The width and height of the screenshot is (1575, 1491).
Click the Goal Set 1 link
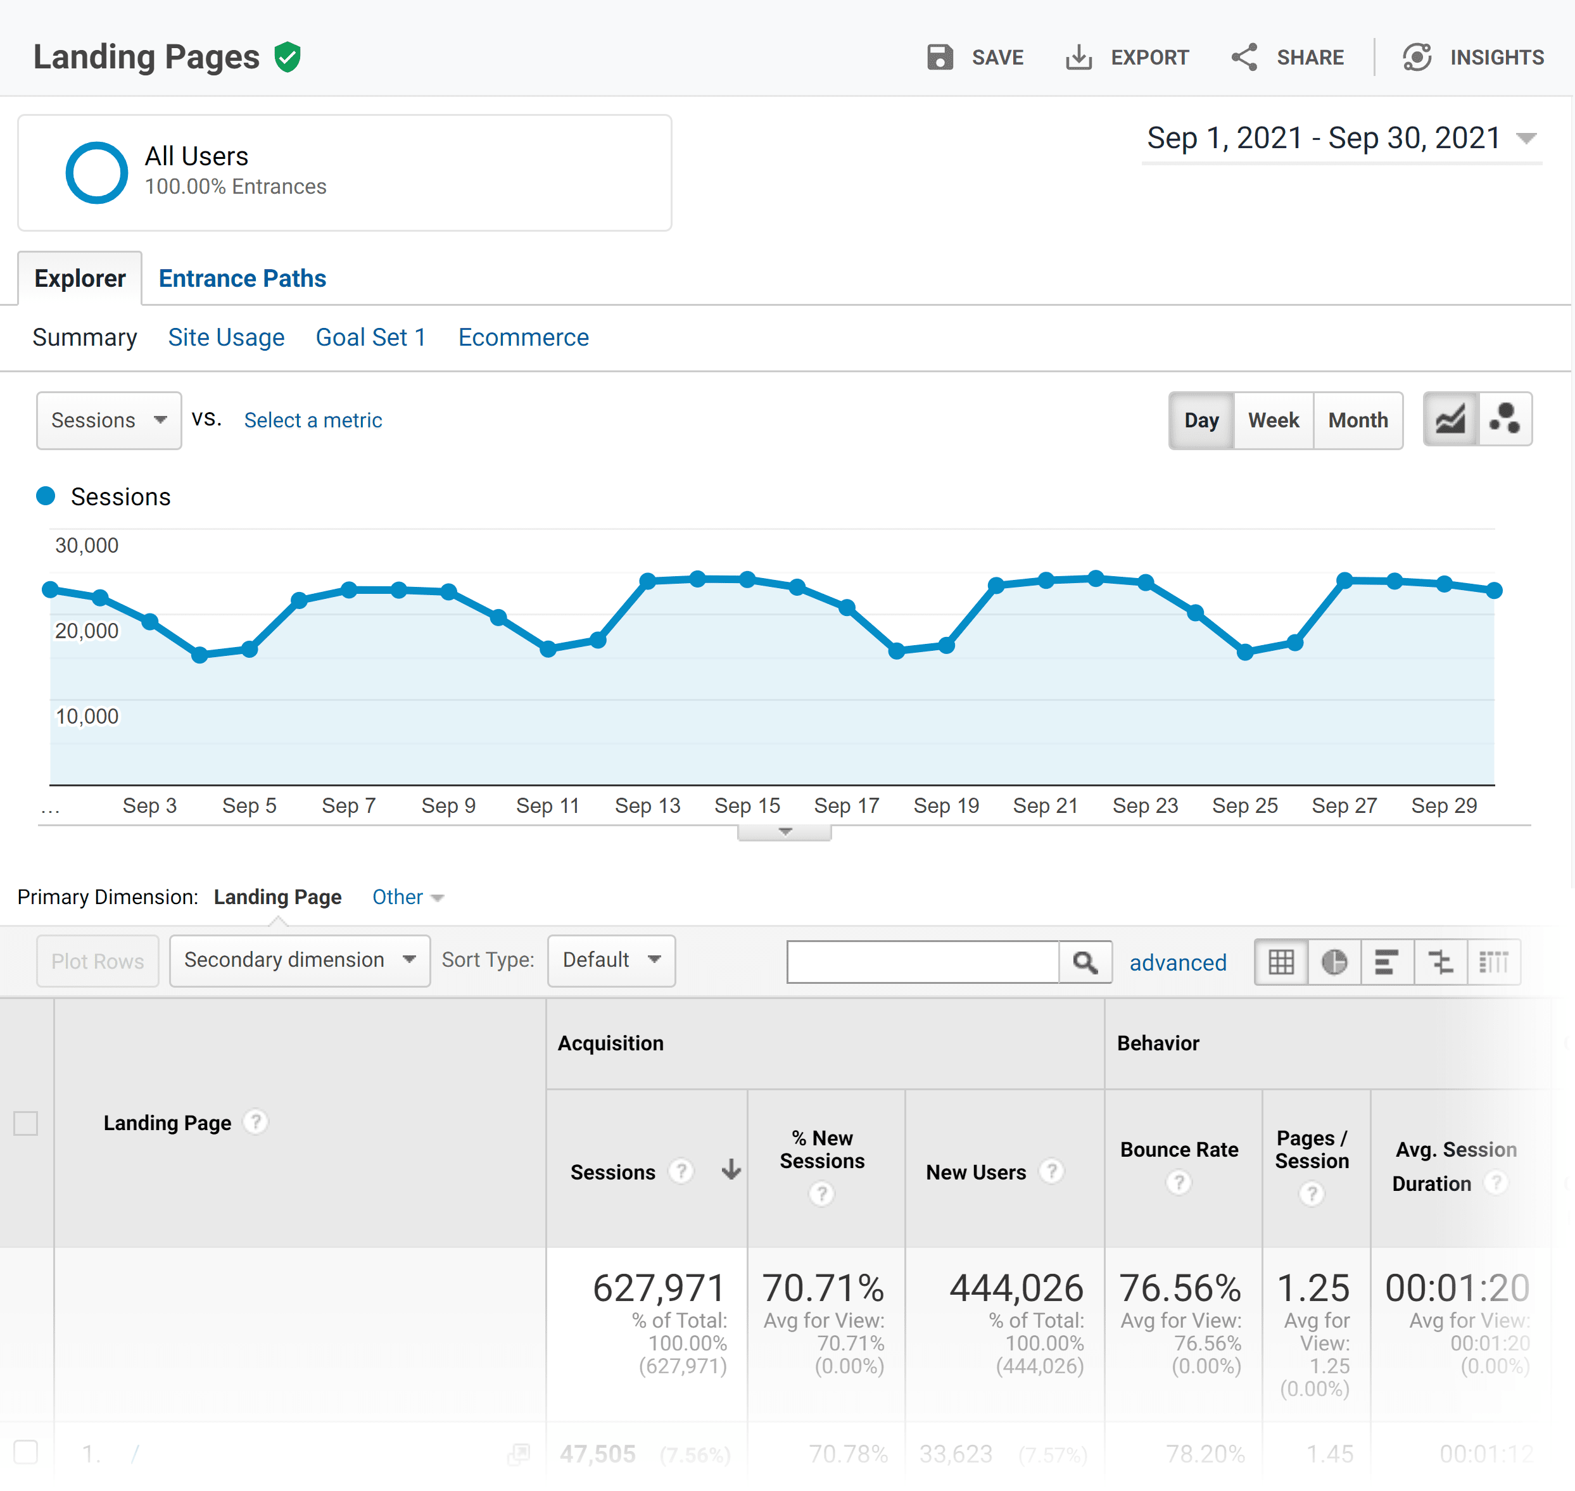point(370,336)
